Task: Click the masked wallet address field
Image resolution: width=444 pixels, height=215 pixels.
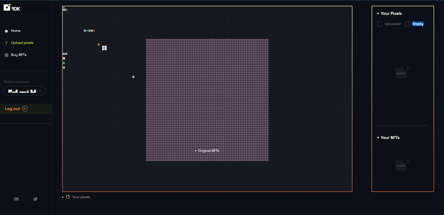Action: pos(24,91)
